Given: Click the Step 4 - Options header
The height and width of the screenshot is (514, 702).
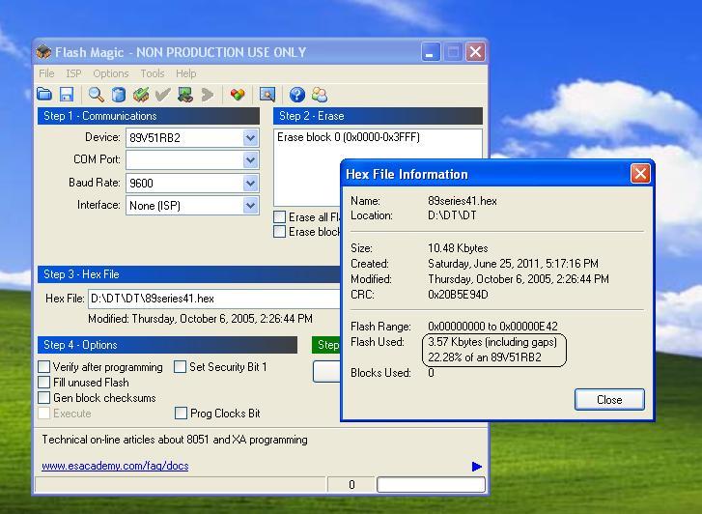Looking at the screenshot, I should point(167,345).
